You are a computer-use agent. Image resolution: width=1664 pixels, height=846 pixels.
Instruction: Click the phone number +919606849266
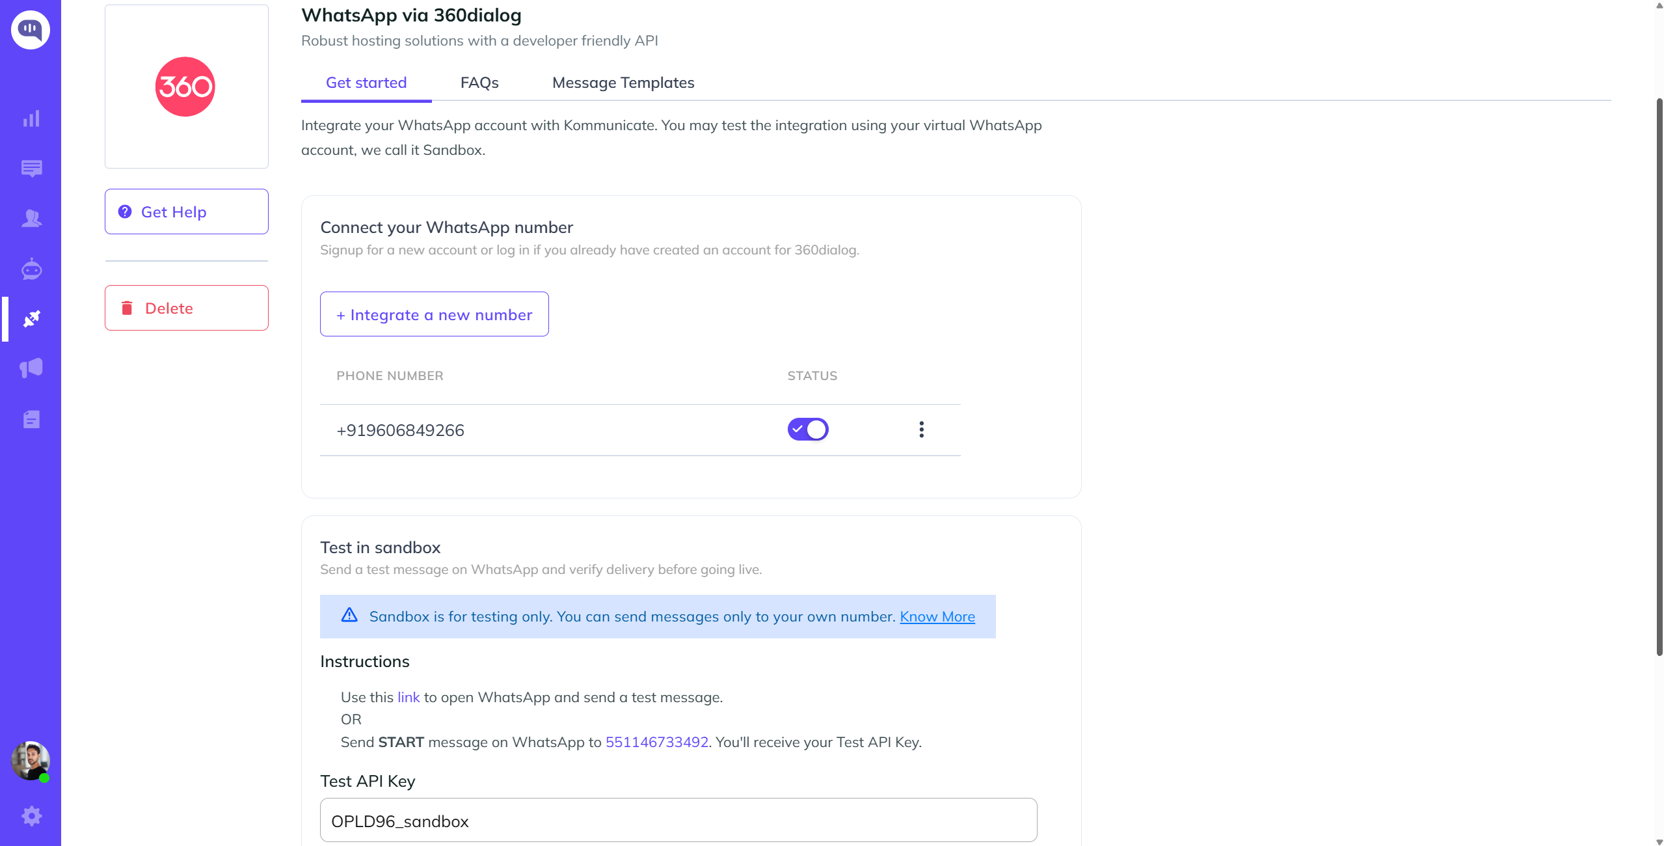click(x=400, y=430)
